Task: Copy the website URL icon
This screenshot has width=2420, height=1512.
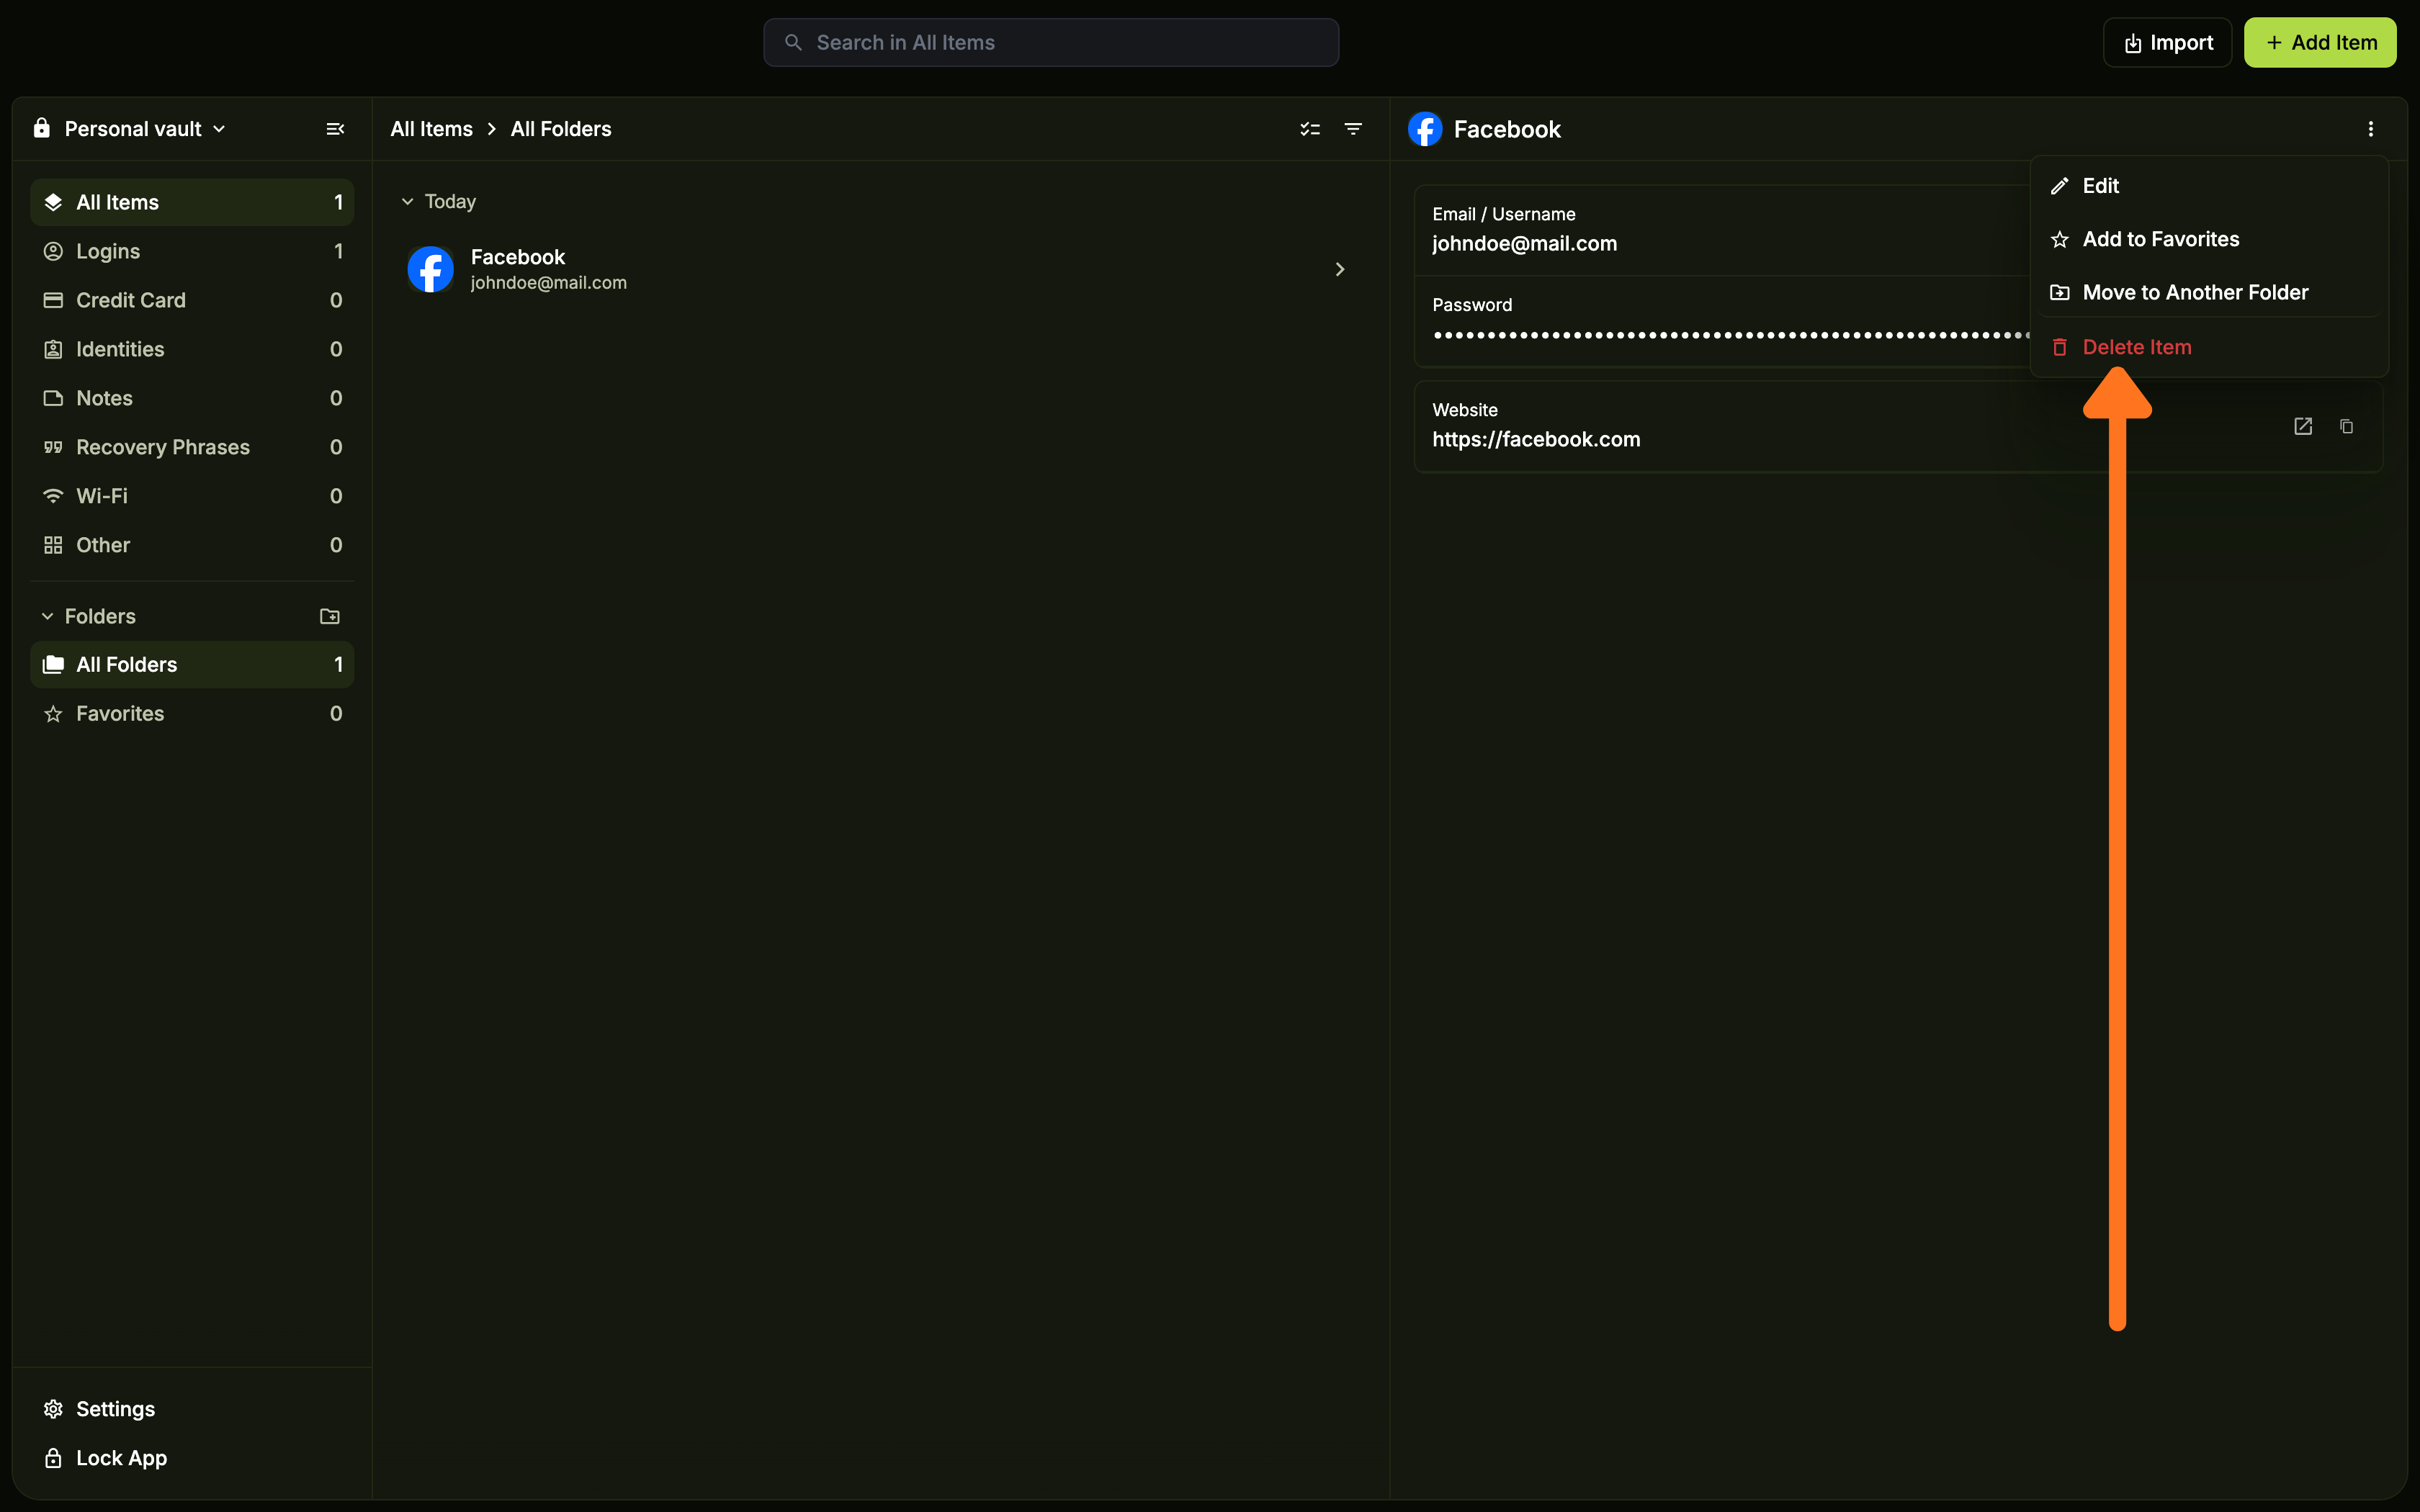Action: coord(2346,426)
